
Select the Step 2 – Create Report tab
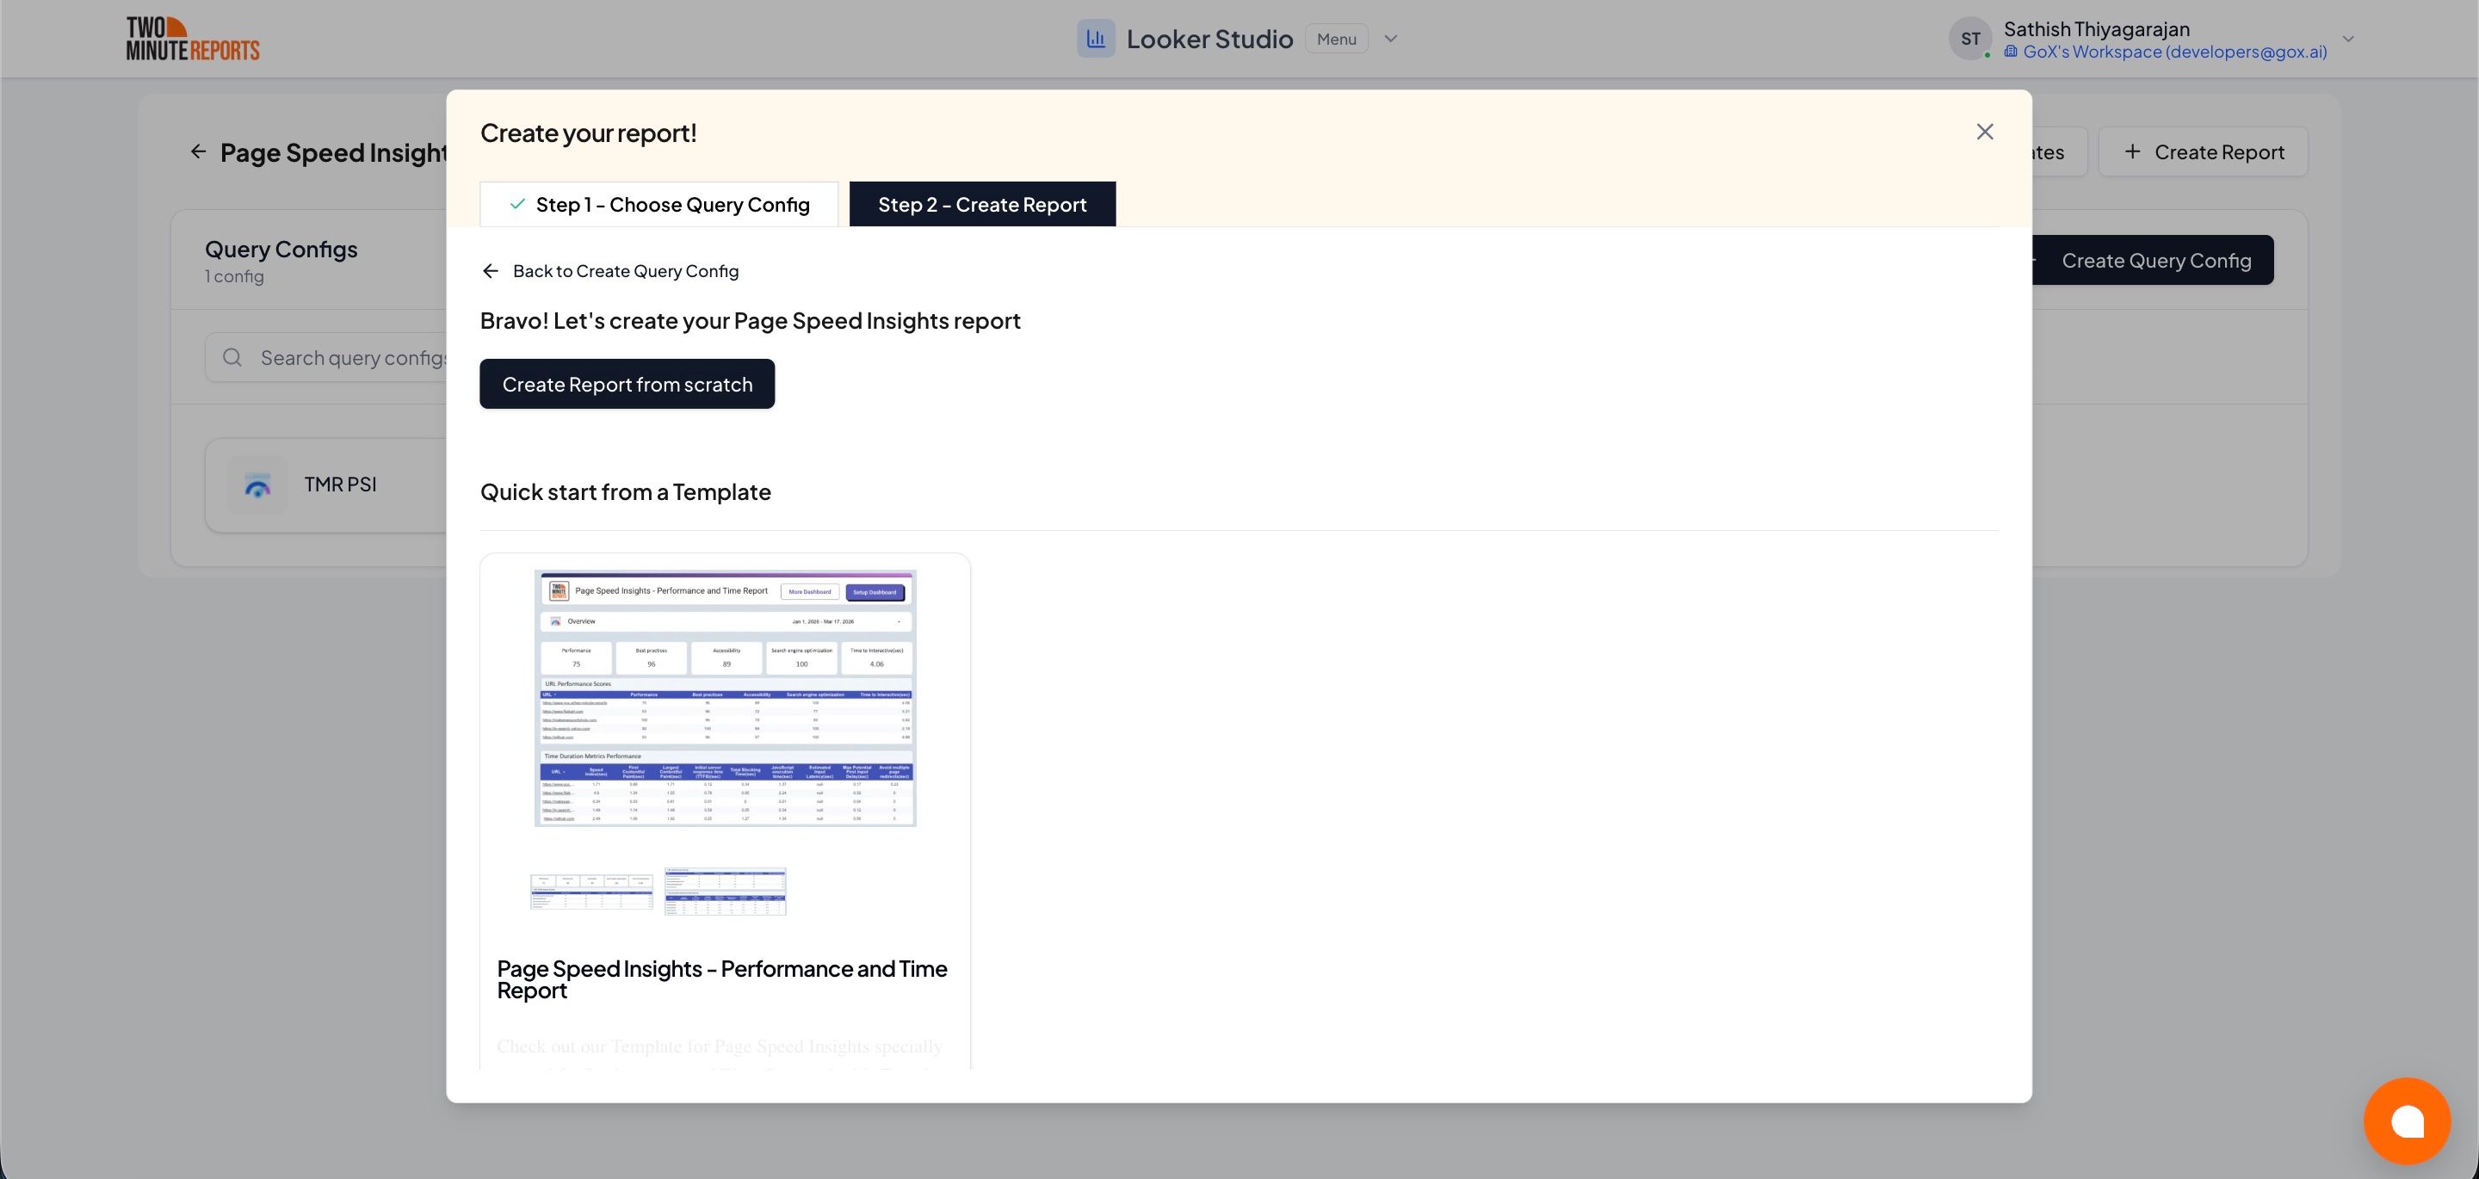[x=982, y=203]
